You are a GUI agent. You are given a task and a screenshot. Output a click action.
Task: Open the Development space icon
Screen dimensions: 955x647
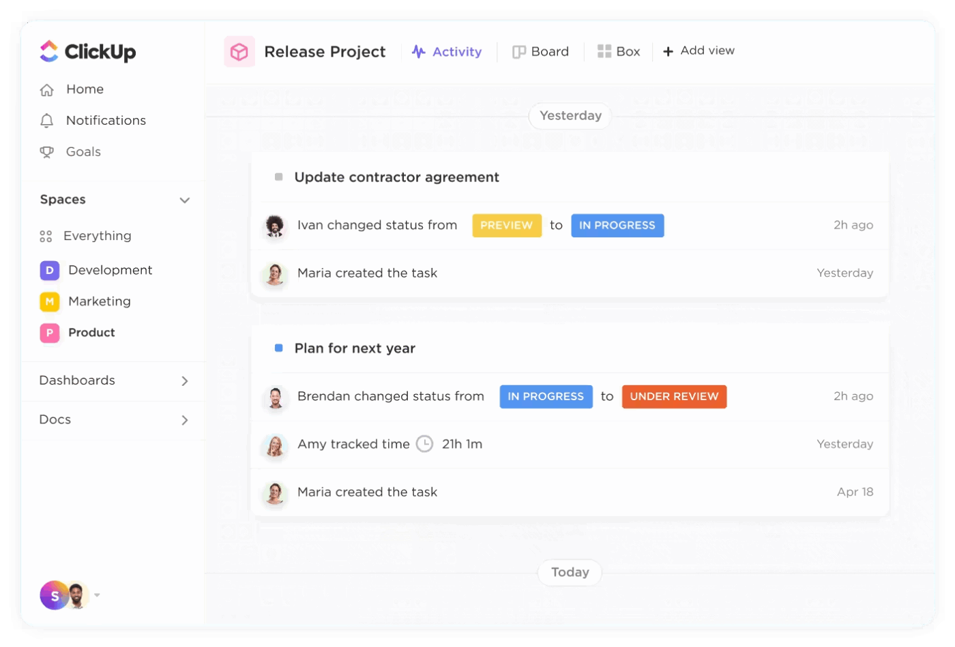click(x=49, y=270)
